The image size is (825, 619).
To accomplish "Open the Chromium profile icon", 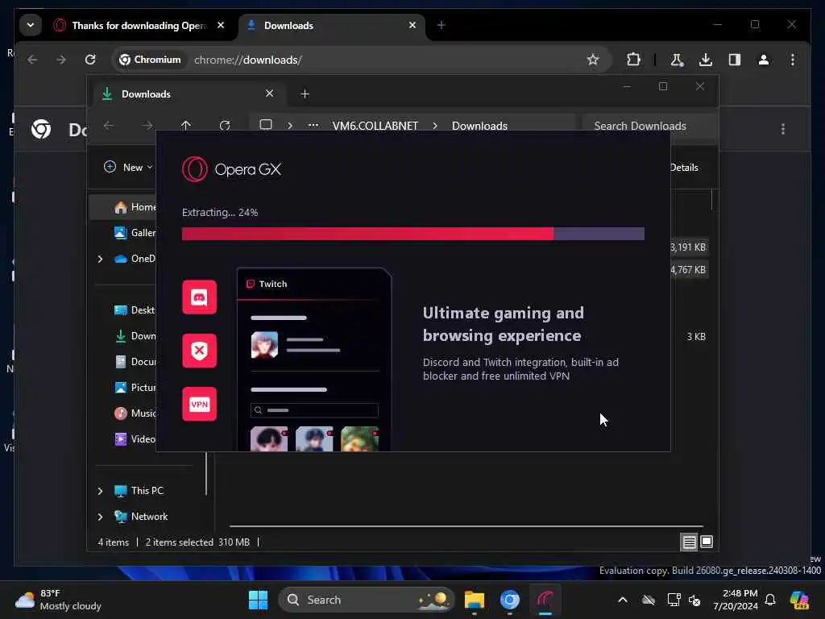I will 764,60.
